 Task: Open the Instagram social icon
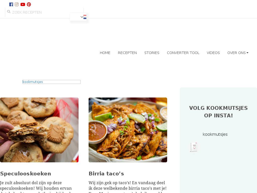(x=17, y=5)
